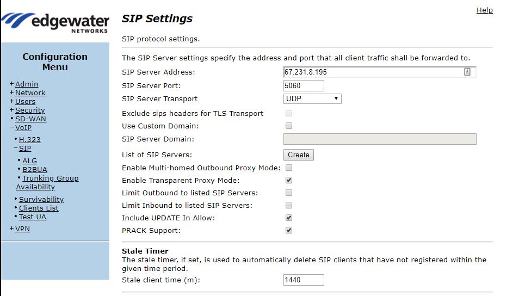Enable Limit Outbound to listed SIP Servers
519x296 pixels.
click(x=289, y=193)
